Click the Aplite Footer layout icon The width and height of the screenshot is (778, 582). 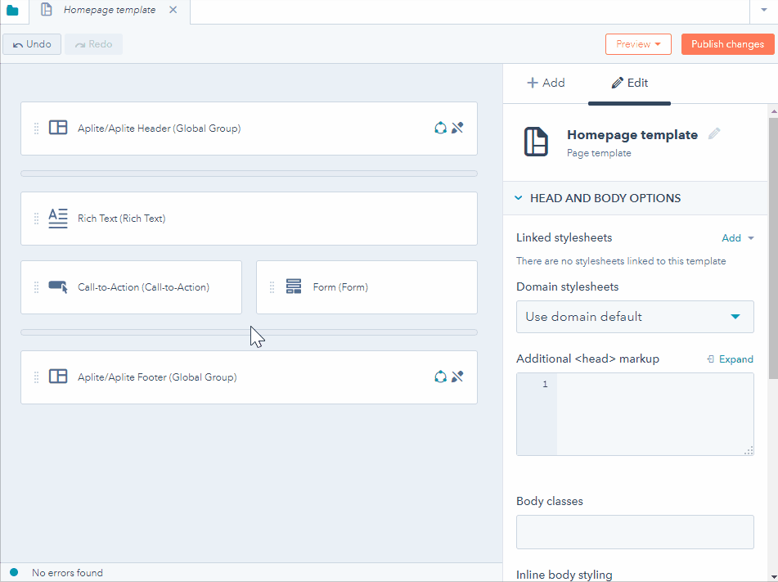tap(57, 377)
